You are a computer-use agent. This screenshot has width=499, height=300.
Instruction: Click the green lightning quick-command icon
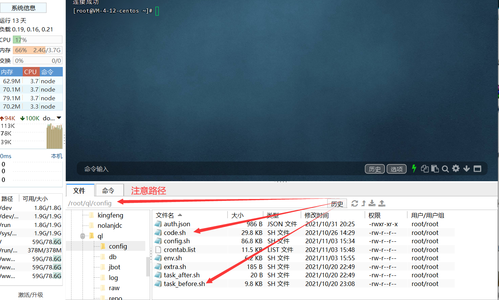click(414, 169)
